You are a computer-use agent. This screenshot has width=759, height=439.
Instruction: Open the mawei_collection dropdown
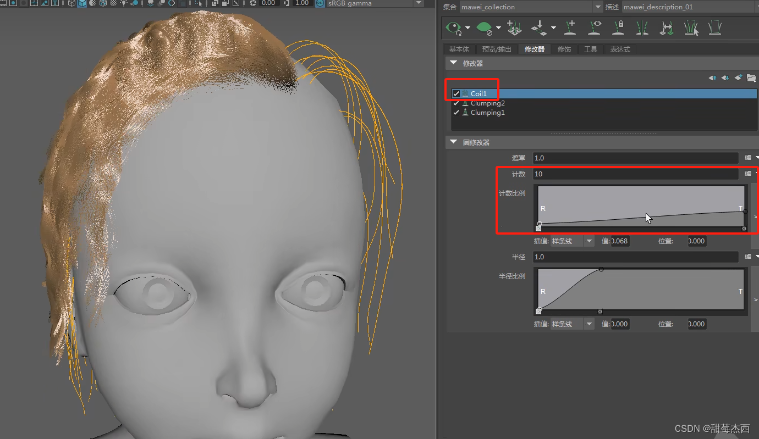coord(597,7)
